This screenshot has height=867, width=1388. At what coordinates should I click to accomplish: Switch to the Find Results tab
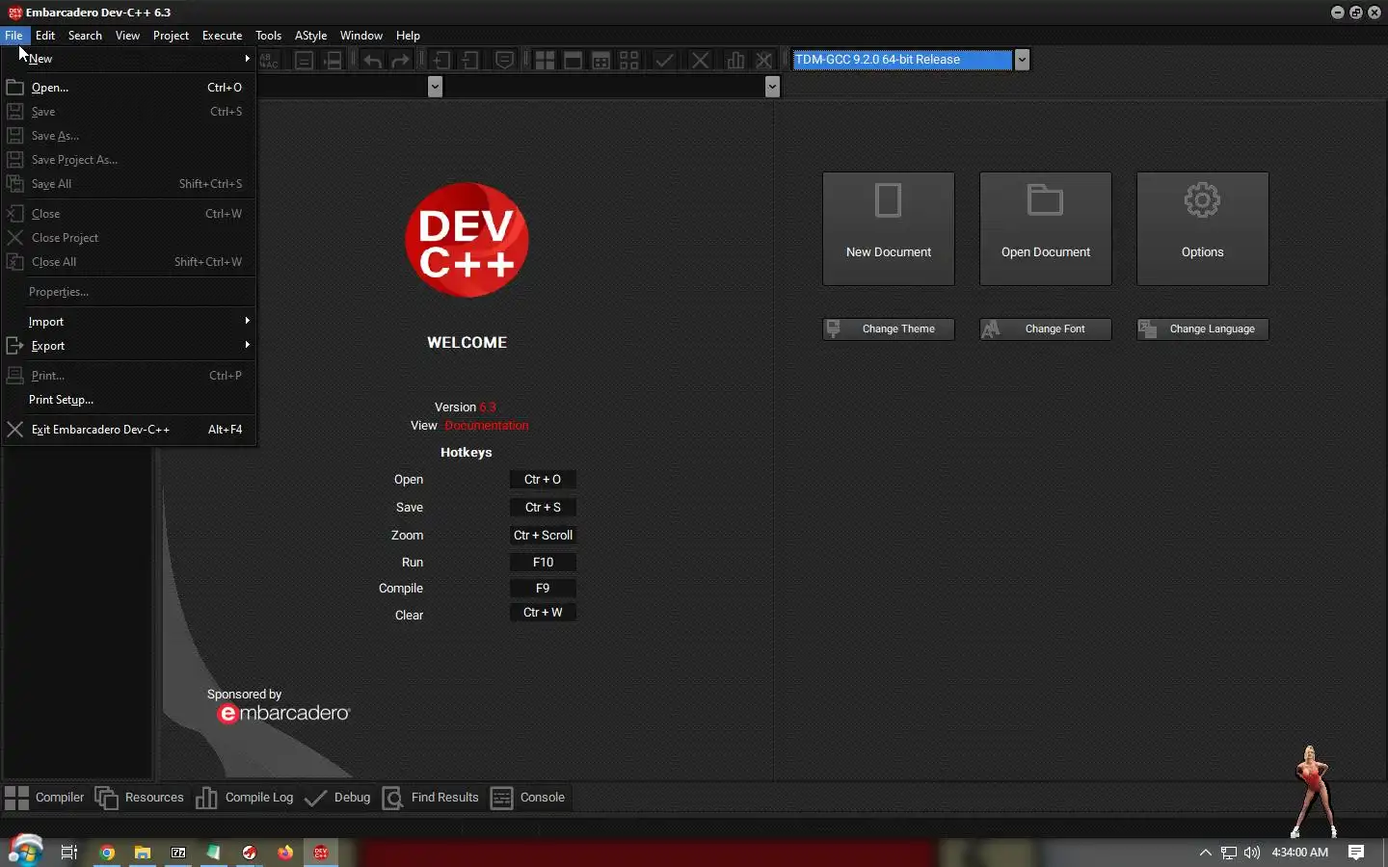(x=431, y=798)
